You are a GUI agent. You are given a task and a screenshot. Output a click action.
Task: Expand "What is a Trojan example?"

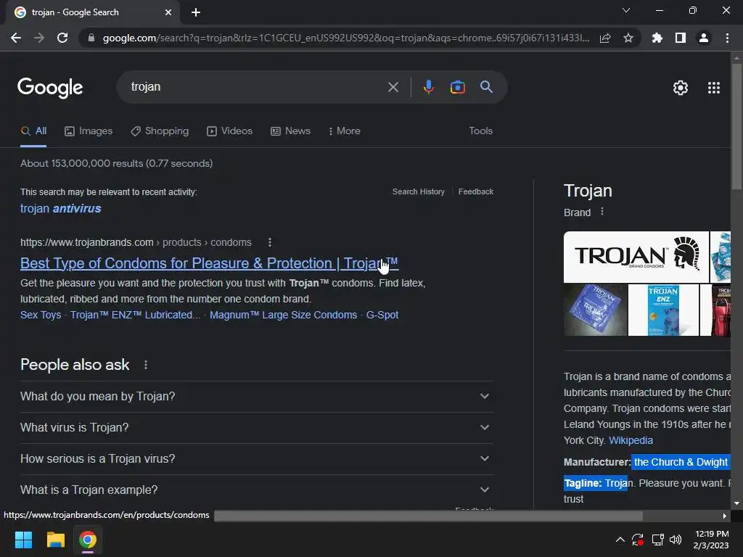pyautogui.click(x=256, y=490)
